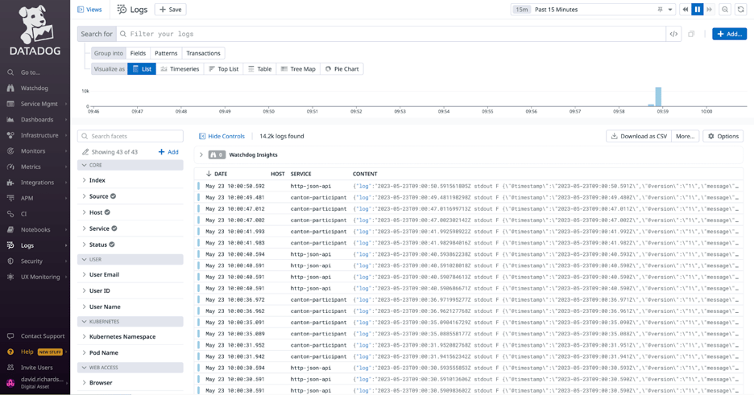The width and height of the screenshot is (754, 395).
Task: Visualize logs as List
Action: [x=142, y=69]
